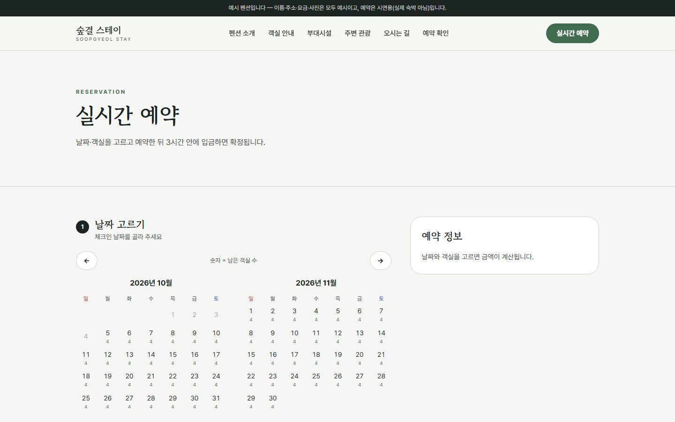
Task: Pick November 7 on the calendar
Action: coord(381,314)
